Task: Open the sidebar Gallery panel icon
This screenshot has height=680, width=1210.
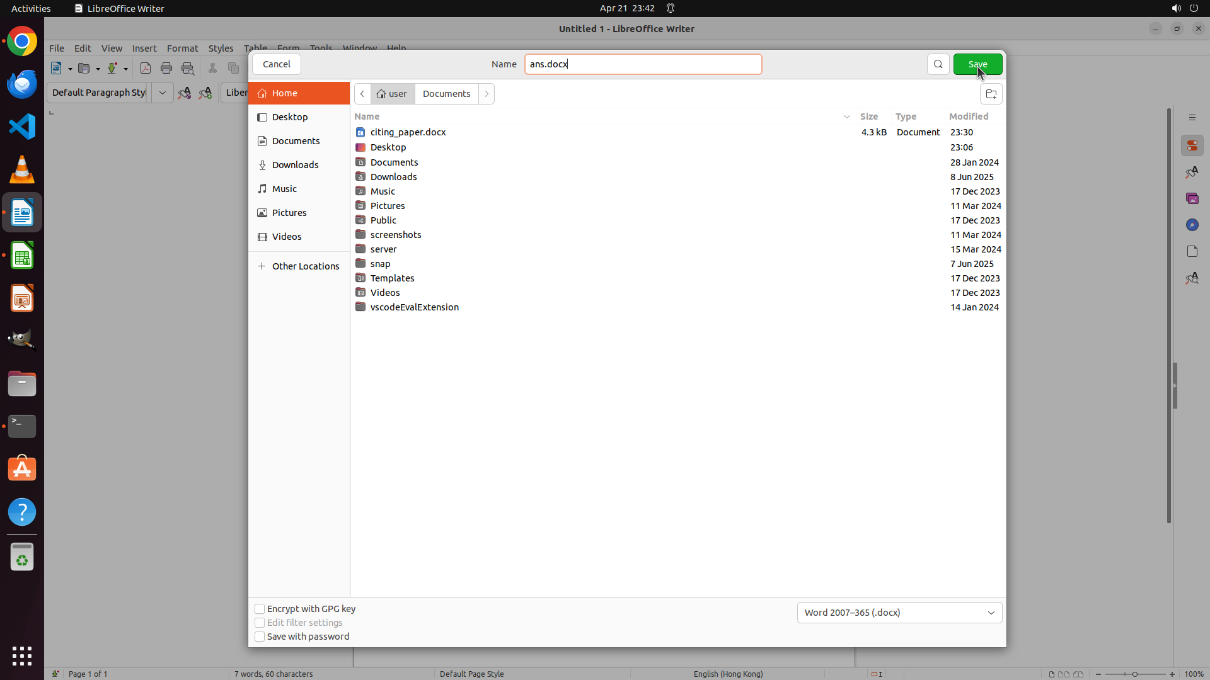Action: click(1192, 198)
